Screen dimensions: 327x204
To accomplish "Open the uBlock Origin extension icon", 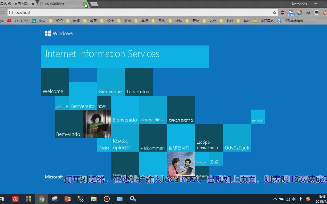I will tap(282, 13).
